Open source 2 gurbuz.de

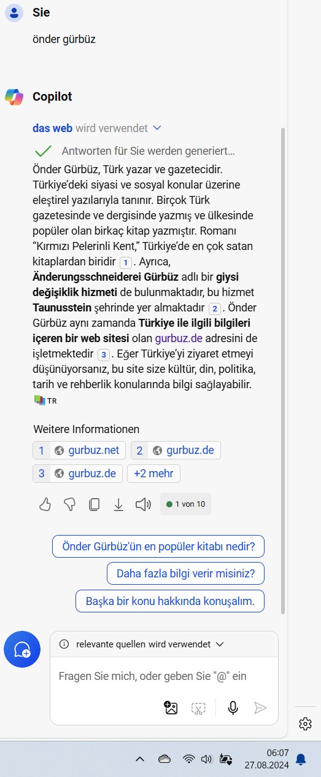click(176, 450)
